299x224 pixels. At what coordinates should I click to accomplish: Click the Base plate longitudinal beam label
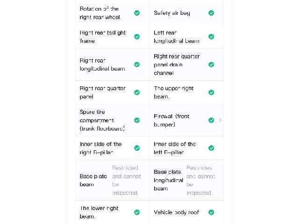[x=168, y=180]
